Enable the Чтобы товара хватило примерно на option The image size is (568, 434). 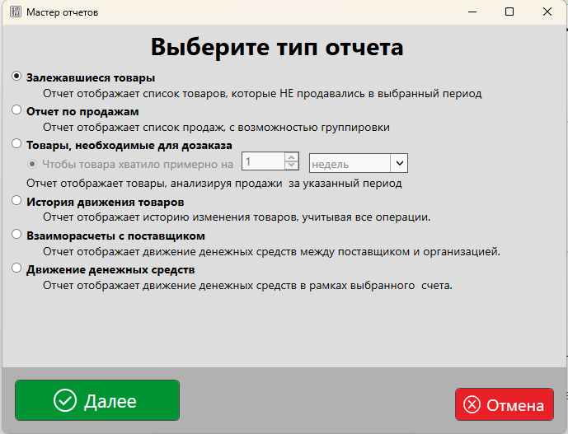(33, 164)
